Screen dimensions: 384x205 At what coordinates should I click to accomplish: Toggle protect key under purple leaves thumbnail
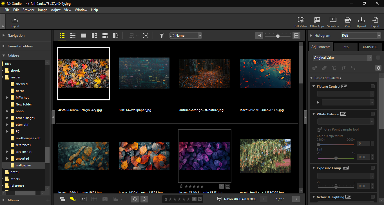click(x=227, y=186)
